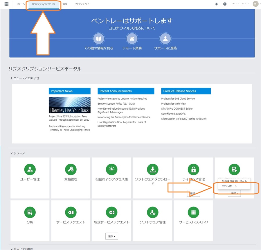
Task: Open ライセンス管理 lock icon
Action: [x=193, y=169]
